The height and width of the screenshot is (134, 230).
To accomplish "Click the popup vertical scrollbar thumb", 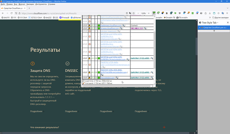I will tap(154, 50).
